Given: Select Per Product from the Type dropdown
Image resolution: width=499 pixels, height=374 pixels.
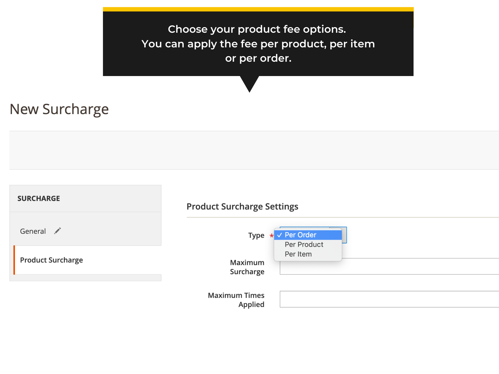Looking at the screenshot, I should coord(304,245).
